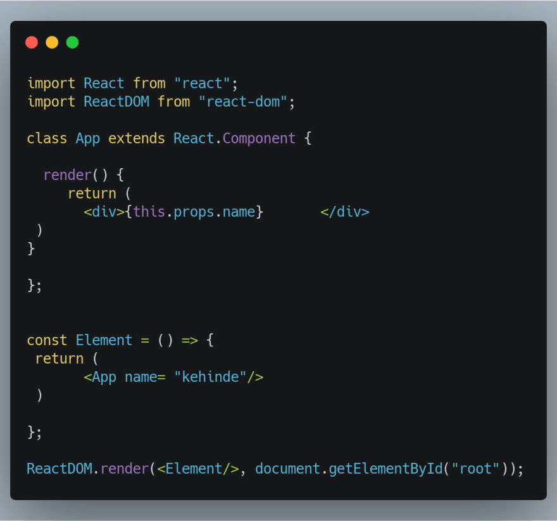The image size is (557, 521).
Task: Click ReactDOM in the second import line
Action: 116,102
